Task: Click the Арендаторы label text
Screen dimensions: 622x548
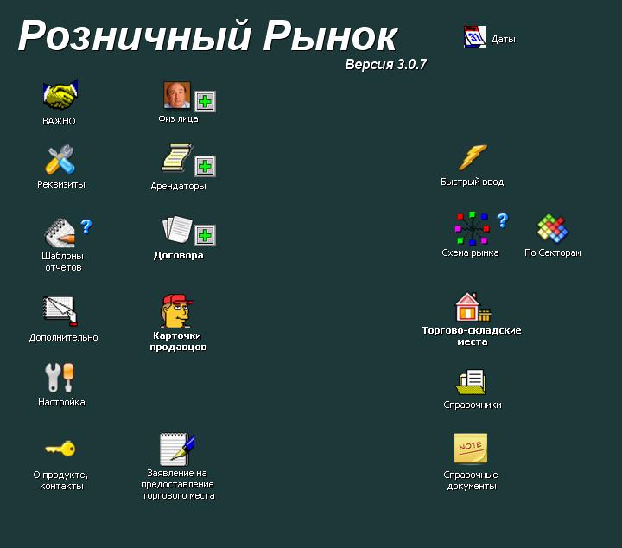Action: click(178, 186)
